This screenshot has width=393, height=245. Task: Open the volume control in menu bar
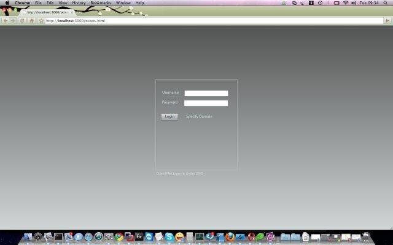pos(354,2)
